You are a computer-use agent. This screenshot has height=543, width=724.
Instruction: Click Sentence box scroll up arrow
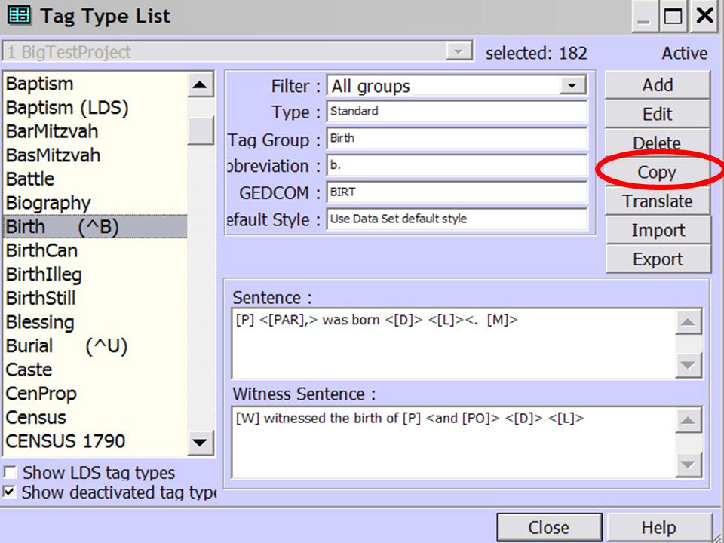[688, 322]
